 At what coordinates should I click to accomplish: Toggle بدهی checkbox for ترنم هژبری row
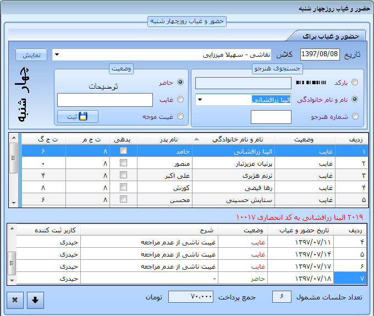click(124, 176)
